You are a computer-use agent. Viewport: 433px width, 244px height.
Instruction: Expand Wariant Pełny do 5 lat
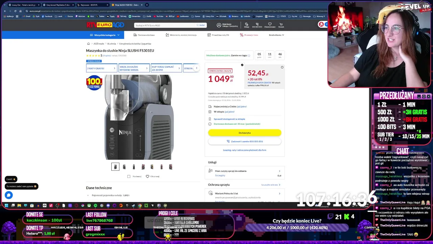click(245, 195)
